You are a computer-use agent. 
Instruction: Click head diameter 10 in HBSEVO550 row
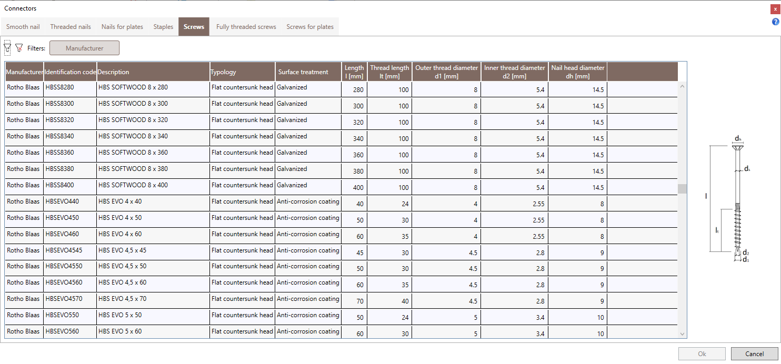click(x=578, y=317)
